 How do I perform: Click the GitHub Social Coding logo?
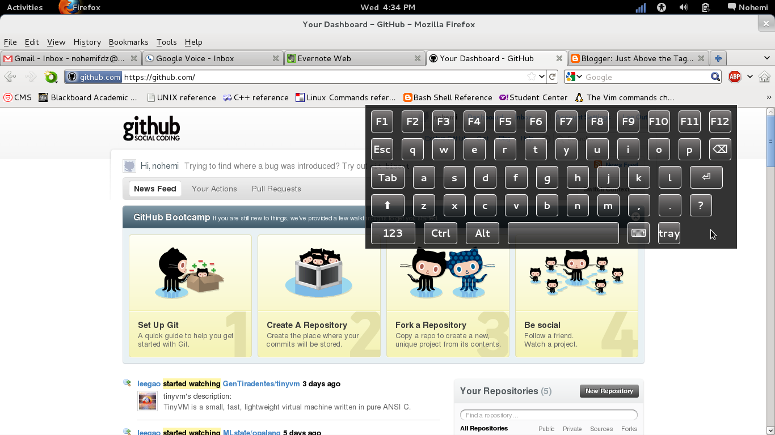click(151, 129)
